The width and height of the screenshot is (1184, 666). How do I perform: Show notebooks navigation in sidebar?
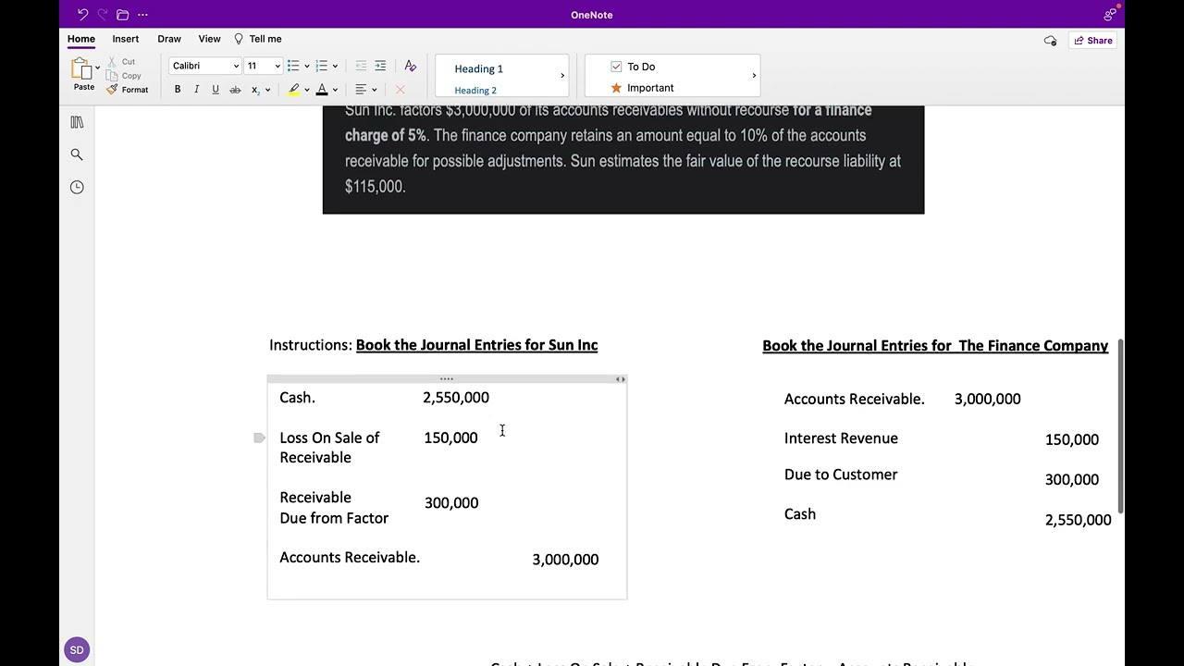77,122
